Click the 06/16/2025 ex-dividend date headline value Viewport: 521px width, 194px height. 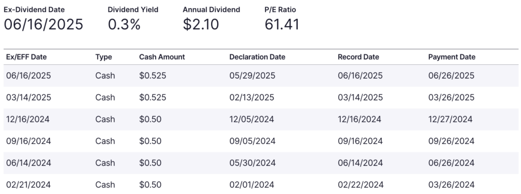coord(43,24)
